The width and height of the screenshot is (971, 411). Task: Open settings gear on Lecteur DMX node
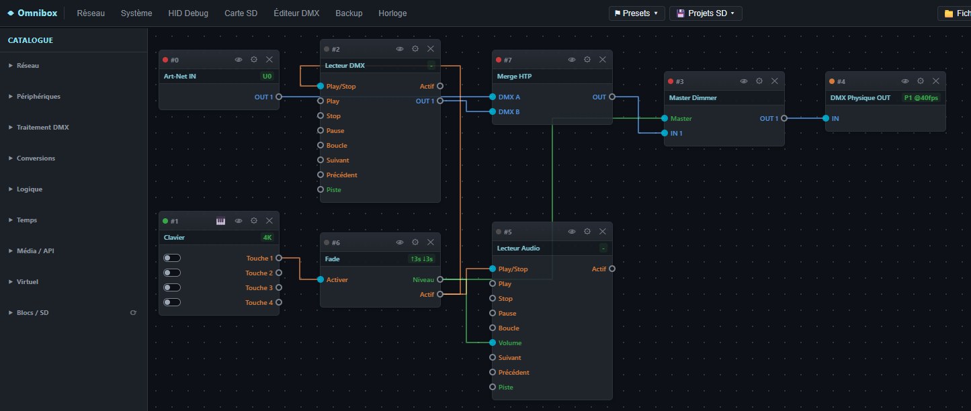415,49
